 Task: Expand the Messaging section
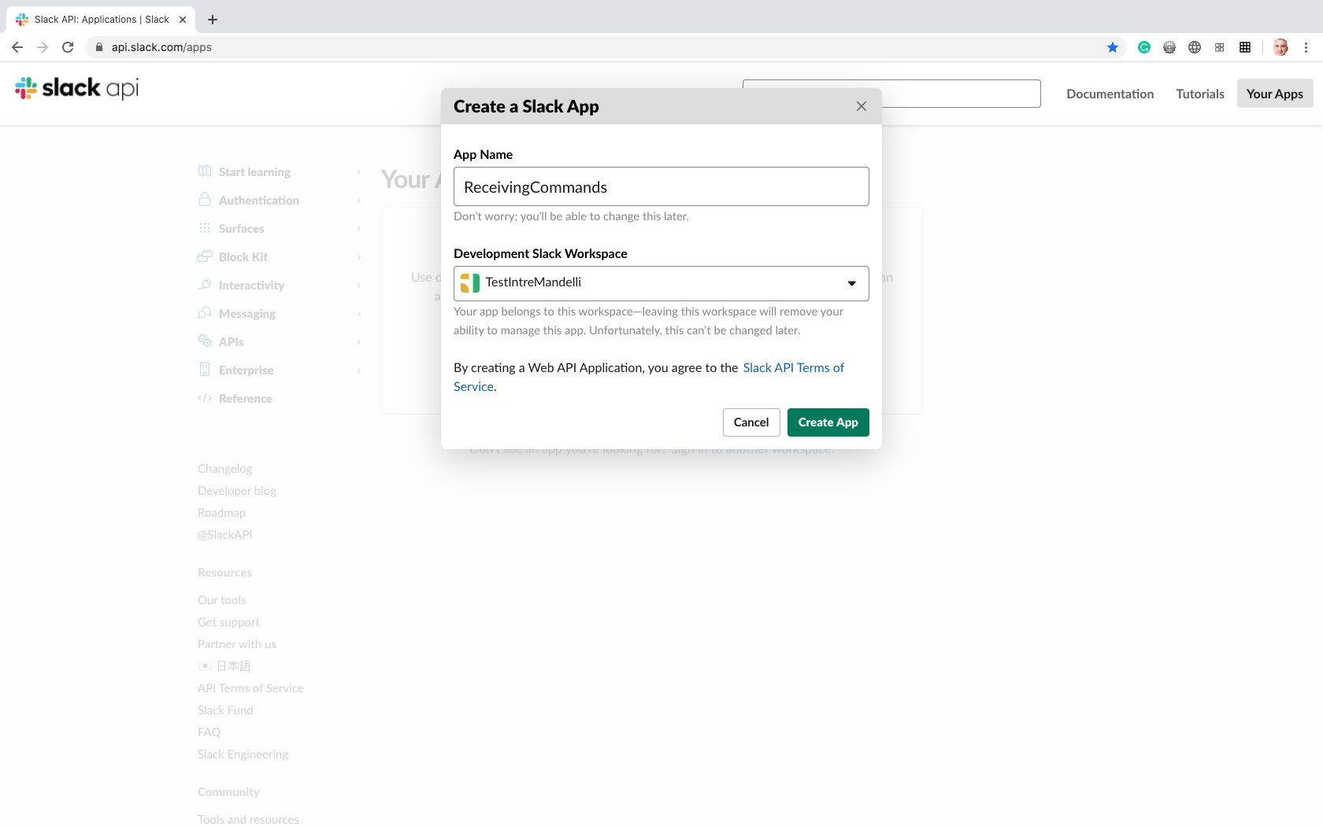coord(359,314)
